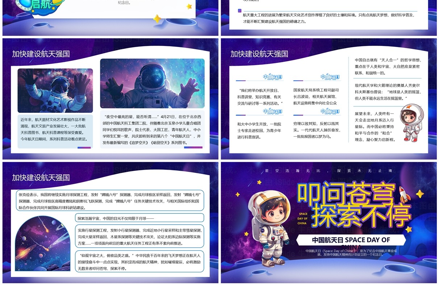Viewport: 439px width, 285px height.
Task: Click the description starting 中国航天日（Space Day of China）
Action: [x=351, y=252]
